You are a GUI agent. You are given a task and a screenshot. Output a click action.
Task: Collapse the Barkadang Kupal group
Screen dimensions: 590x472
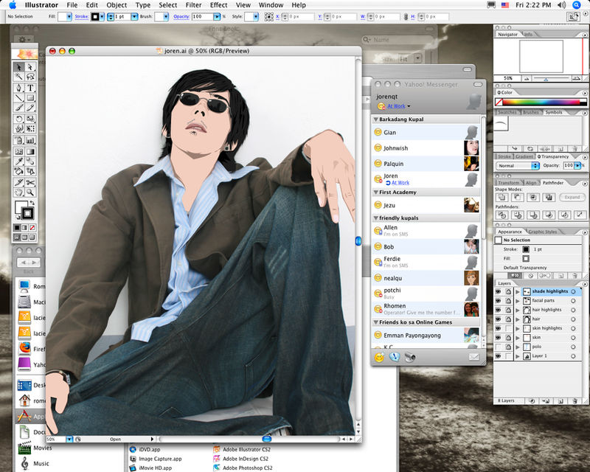(375, 119)
